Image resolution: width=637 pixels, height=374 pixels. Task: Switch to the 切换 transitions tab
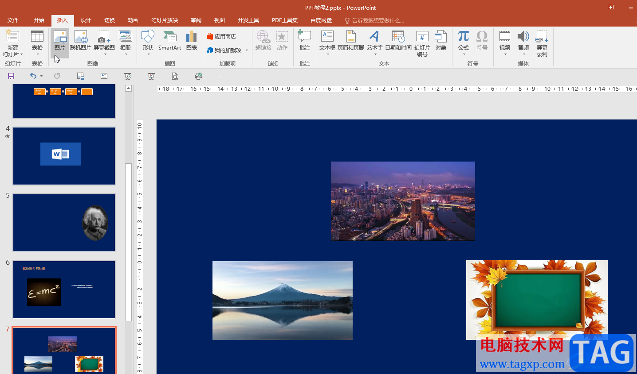(110, 20)
